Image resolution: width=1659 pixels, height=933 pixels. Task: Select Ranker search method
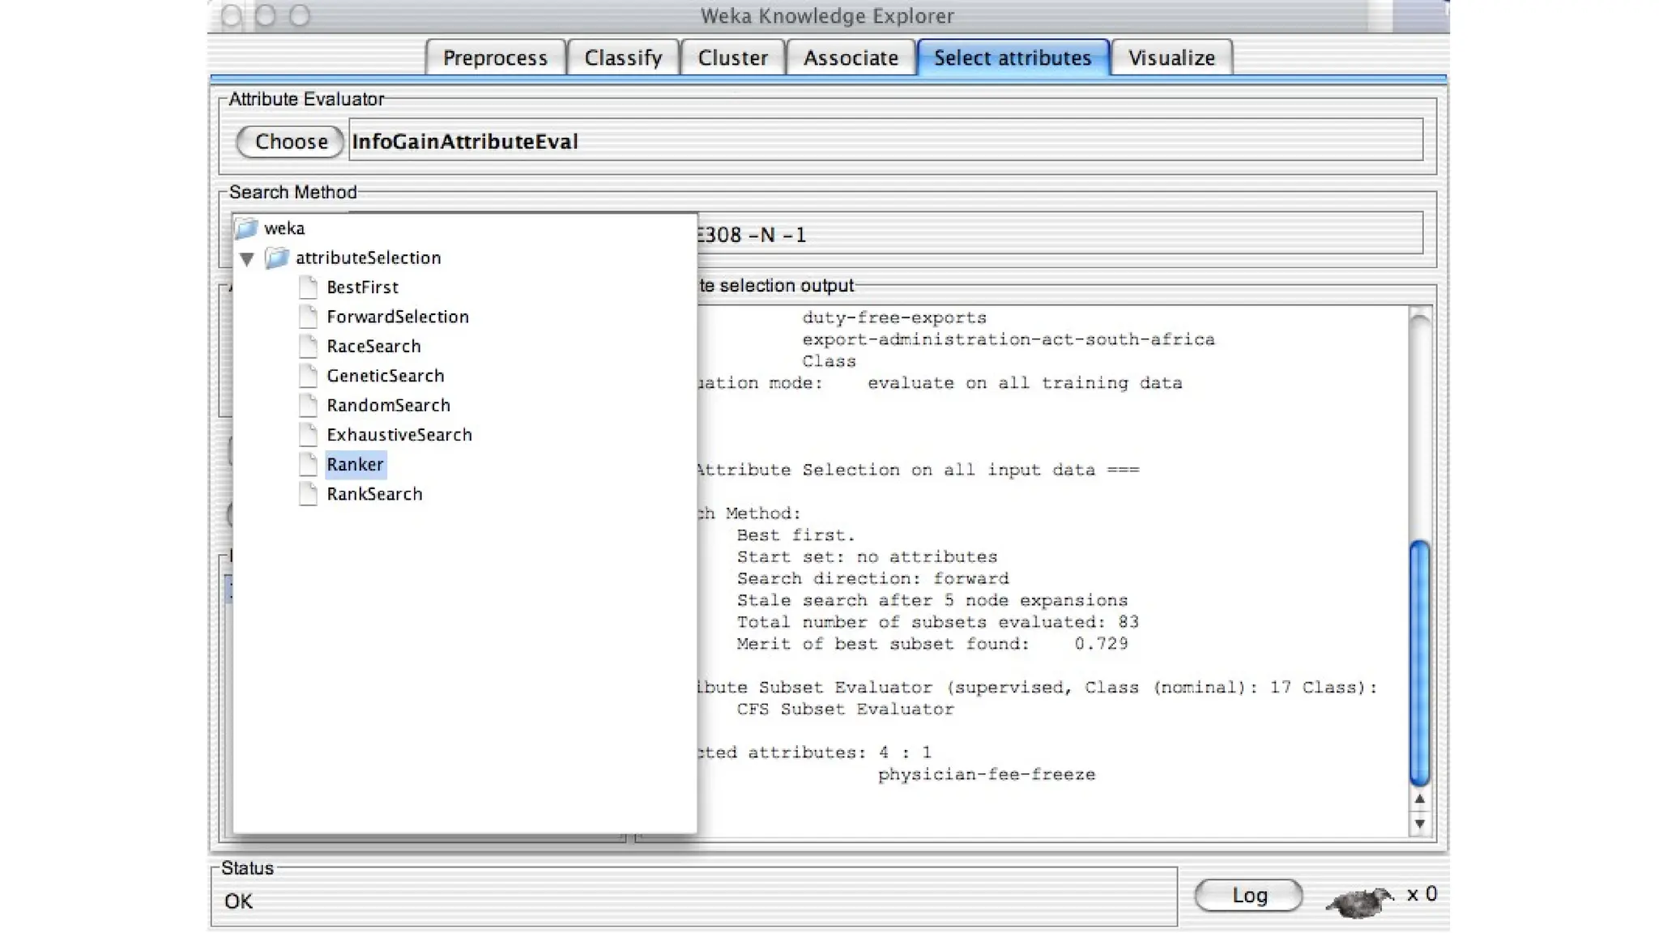(x=355, y=465)
